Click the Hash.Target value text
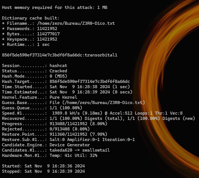 point(89,81)
